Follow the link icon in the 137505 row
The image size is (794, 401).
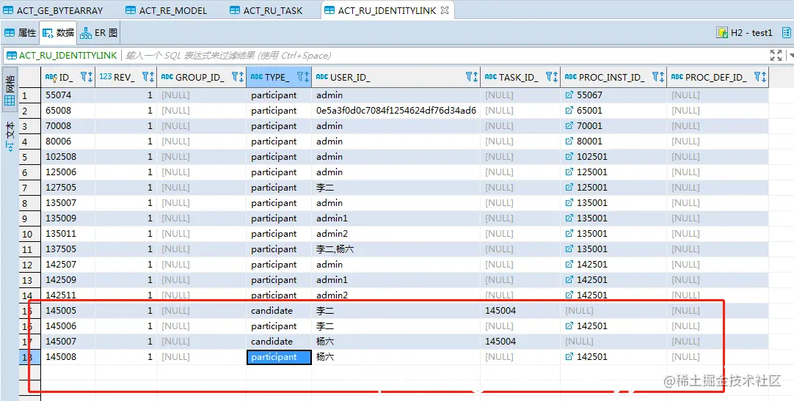569,249
